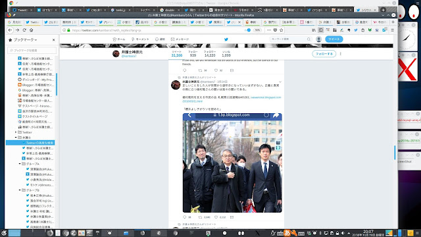The width and height of the screenshot is (421, 237).
Task: Click Twitter モーメント navigation item
Action: [x=140, y=39]
